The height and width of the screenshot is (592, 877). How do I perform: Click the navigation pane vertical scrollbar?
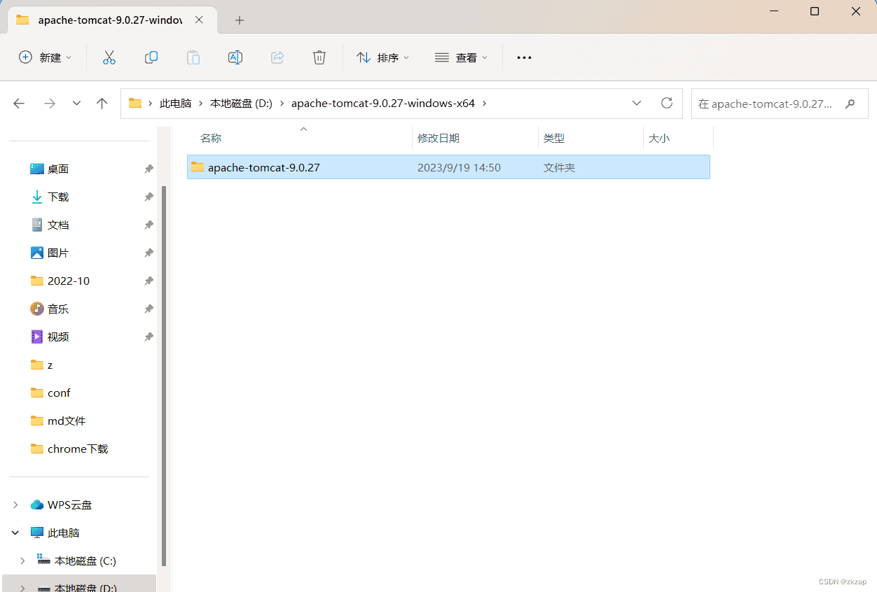pos(164,375)
